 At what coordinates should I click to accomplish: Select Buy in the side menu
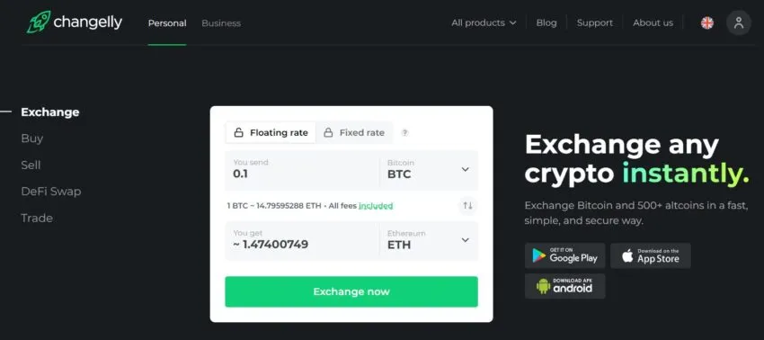[32, 139]
